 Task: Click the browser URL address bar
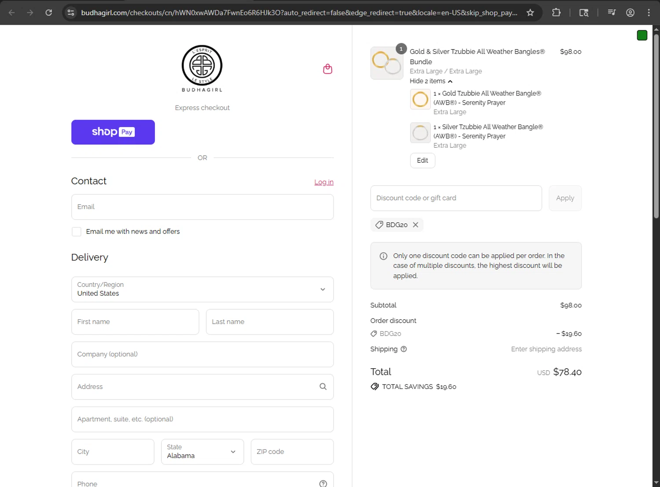(299, 12)
